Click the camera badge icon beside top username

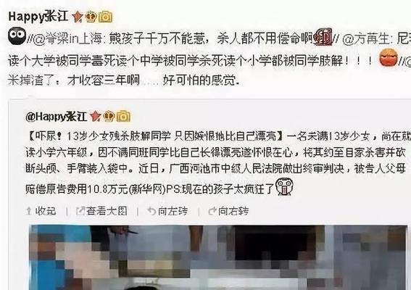point(105,17)
